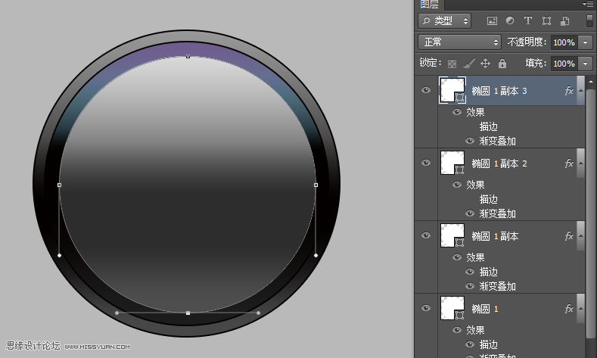This screenshot has height=358, width=597.
Task: Open the 正常 blend mode dropdown
Action: [x=459, y=42]
